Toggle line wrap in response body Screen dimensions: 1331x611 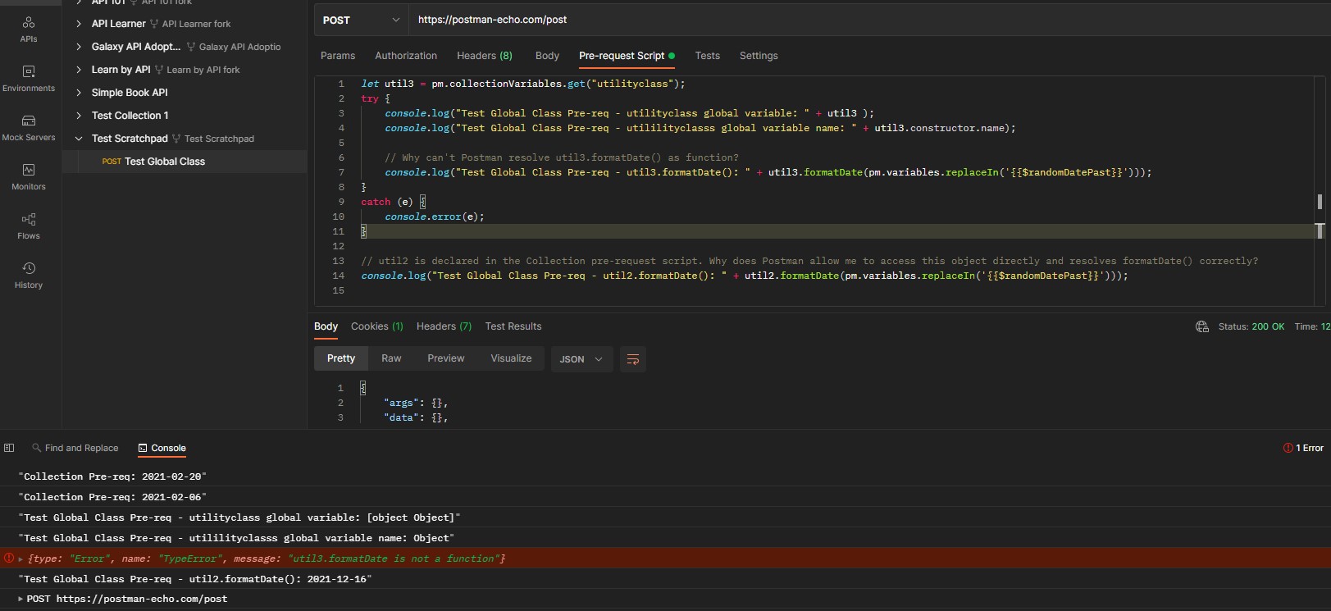[632, 359]
